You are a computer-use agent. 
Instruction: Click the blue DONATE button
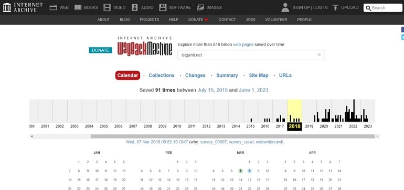tap(101, 50)
